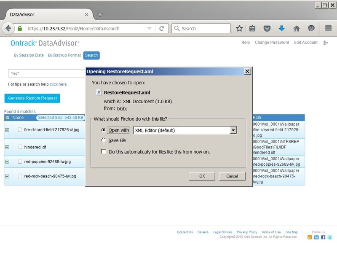Open the RSS feed icon in footer
This screenshot has width=337, height=253.
[x=310, y=237]
